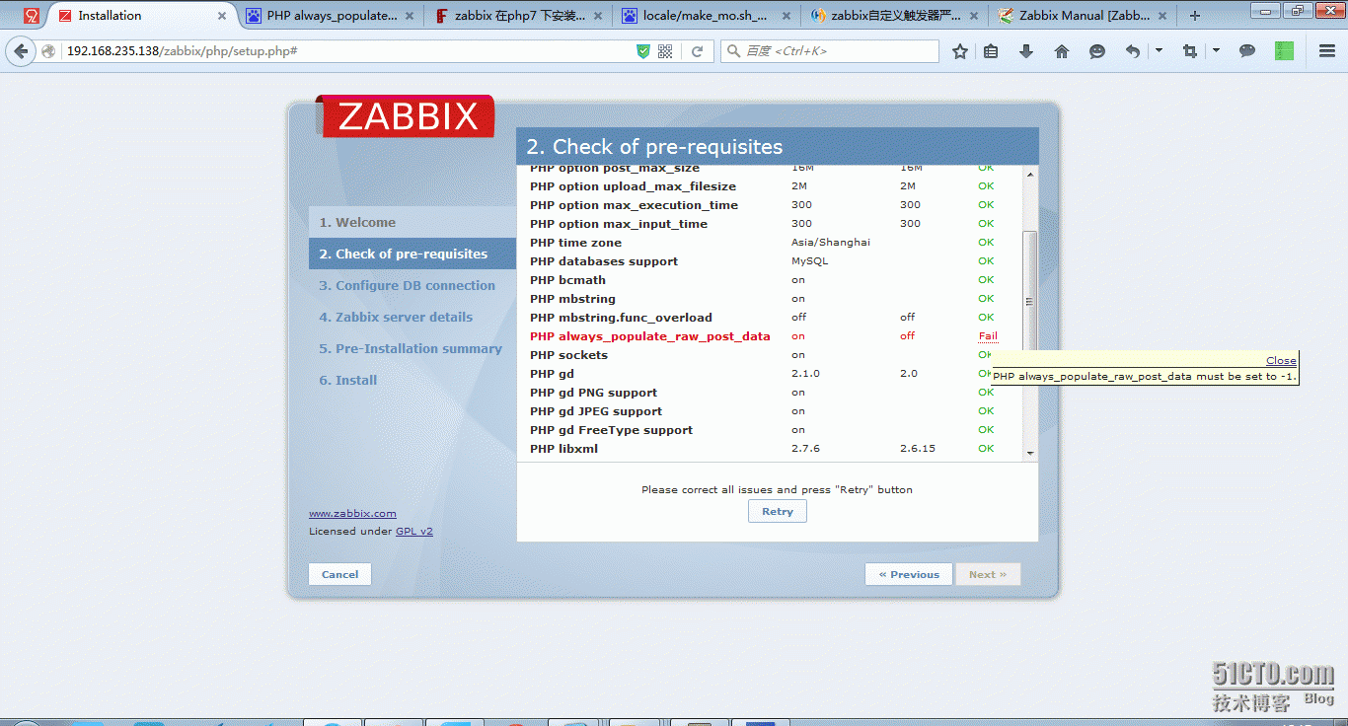
Task: Click the PHP mbstring.func_overload label
Action: [621, 318]
